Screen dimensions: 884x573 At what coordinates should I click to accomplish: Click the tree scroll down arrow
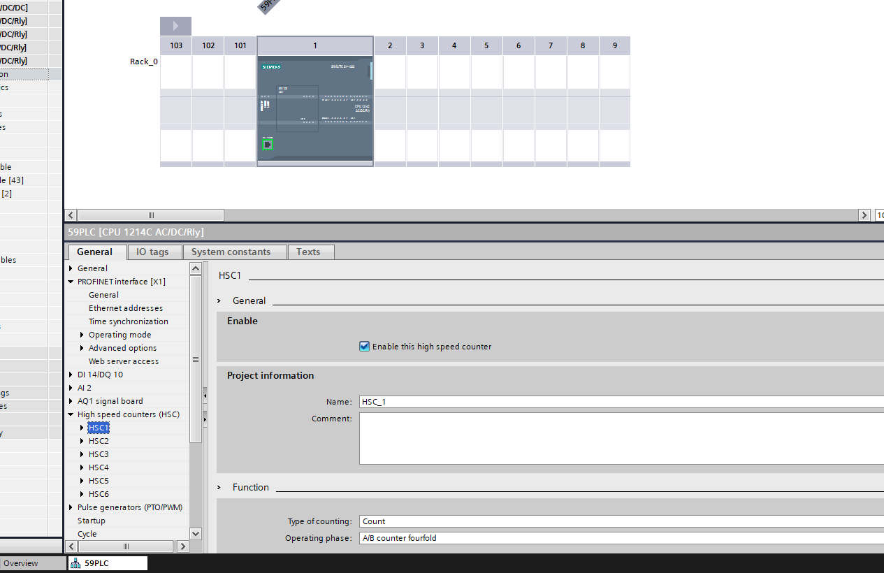[x=196, y=534]
